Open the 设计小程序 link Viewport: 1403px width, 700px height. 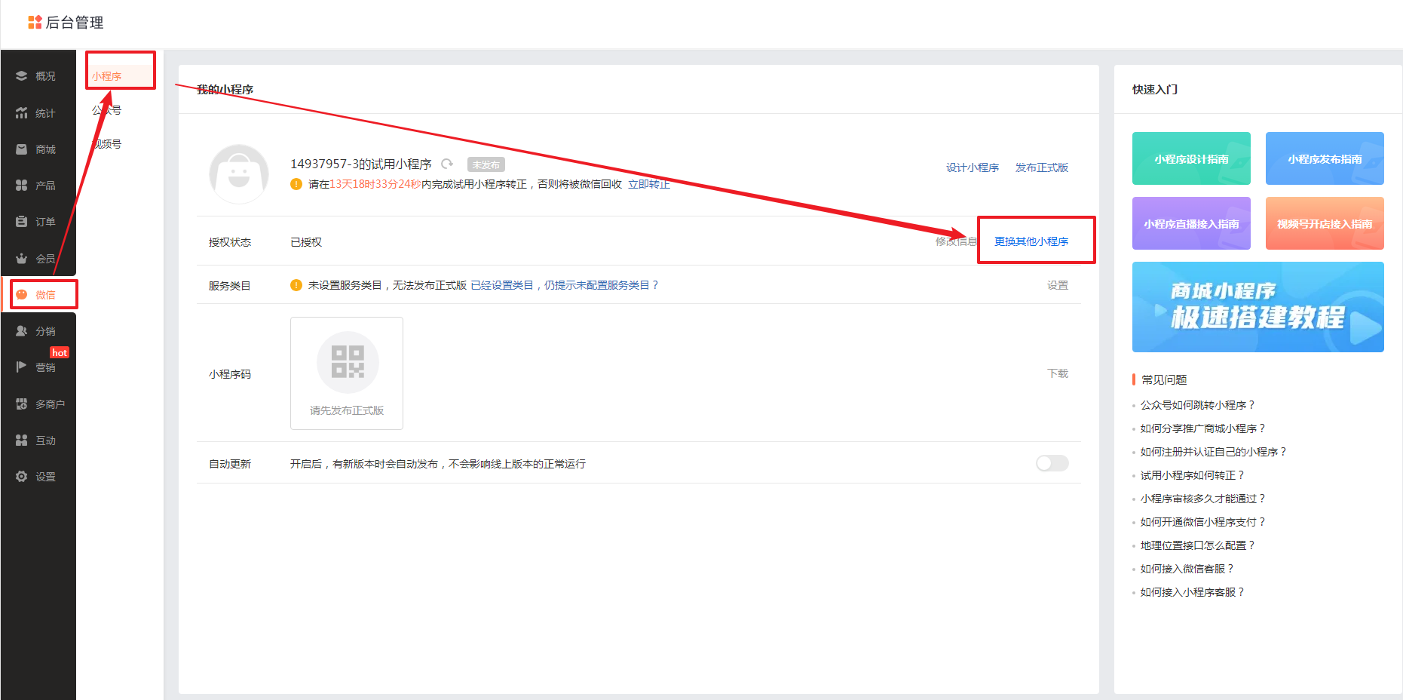click(x=973, y=167)
